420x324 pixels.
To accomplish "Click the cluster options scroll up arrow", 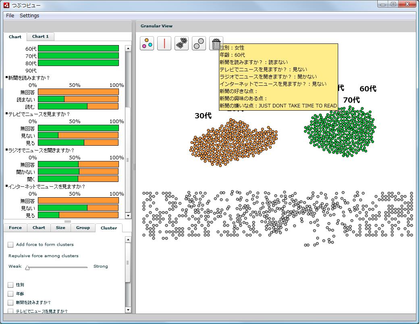I will click(128, 239).
